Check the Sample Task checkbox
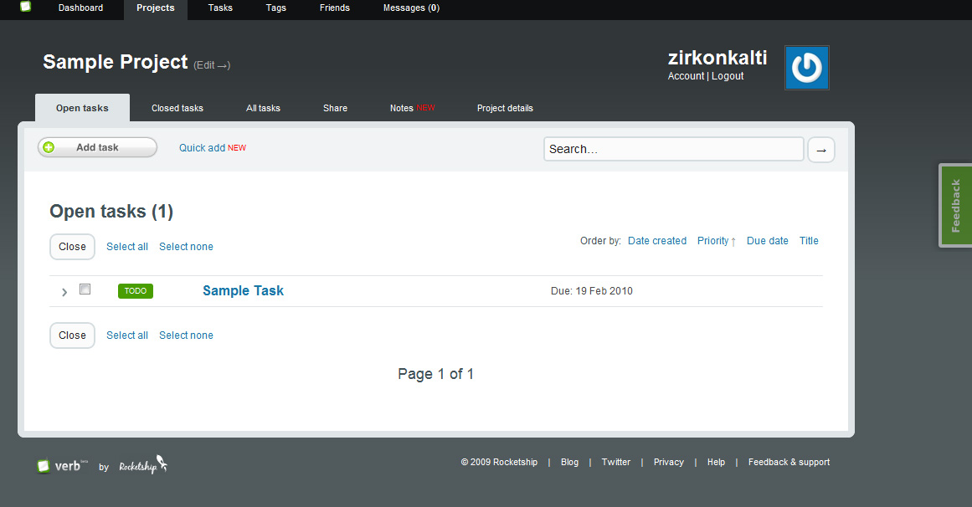Screen dimensions: 972x507 pos(85,289)
